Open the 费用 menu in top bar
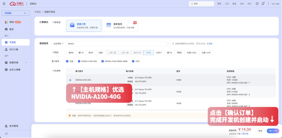Image resolution: width=282 pixels, height=138 pixels. [x=219, y=4]
